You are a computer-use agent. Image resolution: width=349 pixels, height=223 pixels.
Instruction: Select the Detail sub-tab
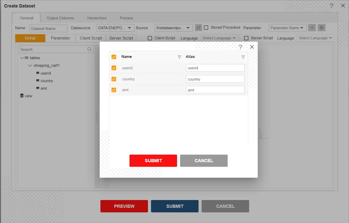30,38
